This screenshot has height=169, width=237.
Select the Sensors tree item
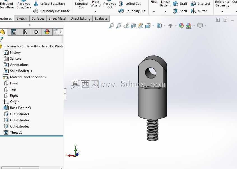pyautogui.click(x=13, y=59)
